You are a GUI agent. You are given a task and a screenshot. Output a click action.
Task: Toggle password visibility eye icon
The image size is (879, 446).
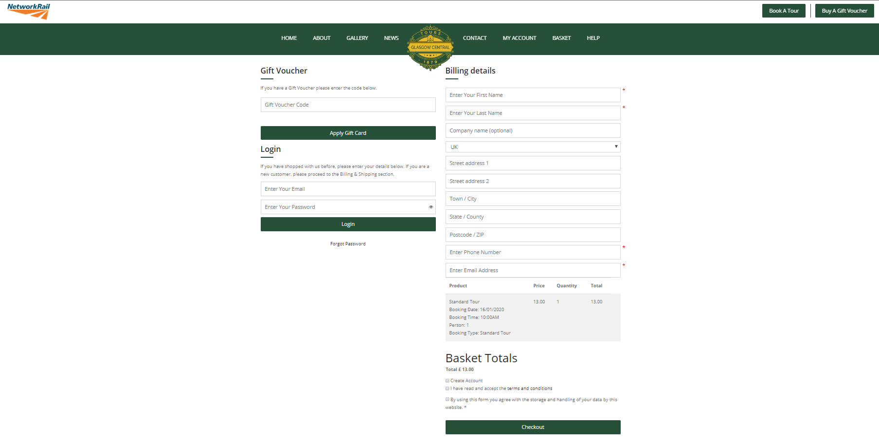(x=431, y=207)
